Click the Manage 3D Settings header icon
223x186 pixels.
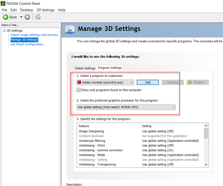[x=70, y=29]
